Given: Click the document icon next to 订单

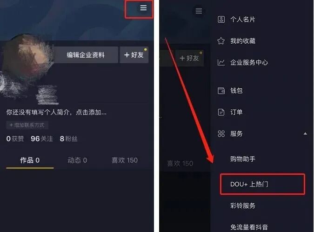Looking at the screenshot, I should click(x=221, y=112).
